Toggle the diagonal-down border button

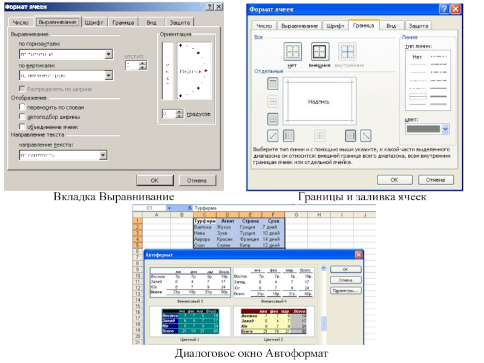coord(366,136)
